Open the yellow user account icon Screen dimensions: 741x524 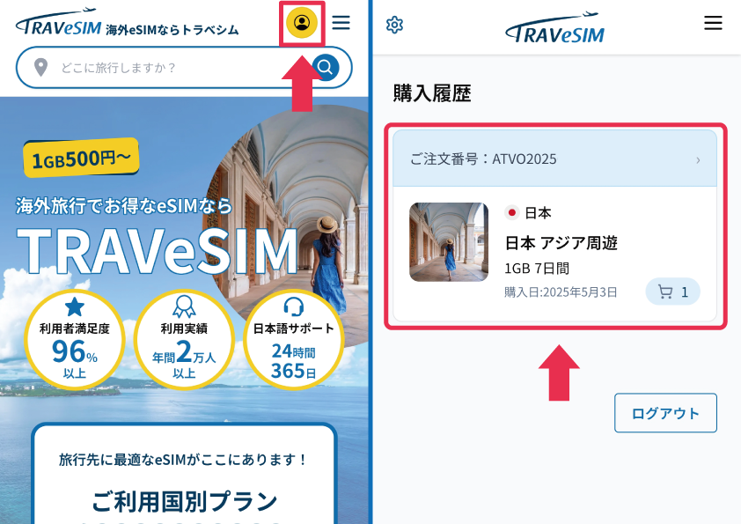302,22
